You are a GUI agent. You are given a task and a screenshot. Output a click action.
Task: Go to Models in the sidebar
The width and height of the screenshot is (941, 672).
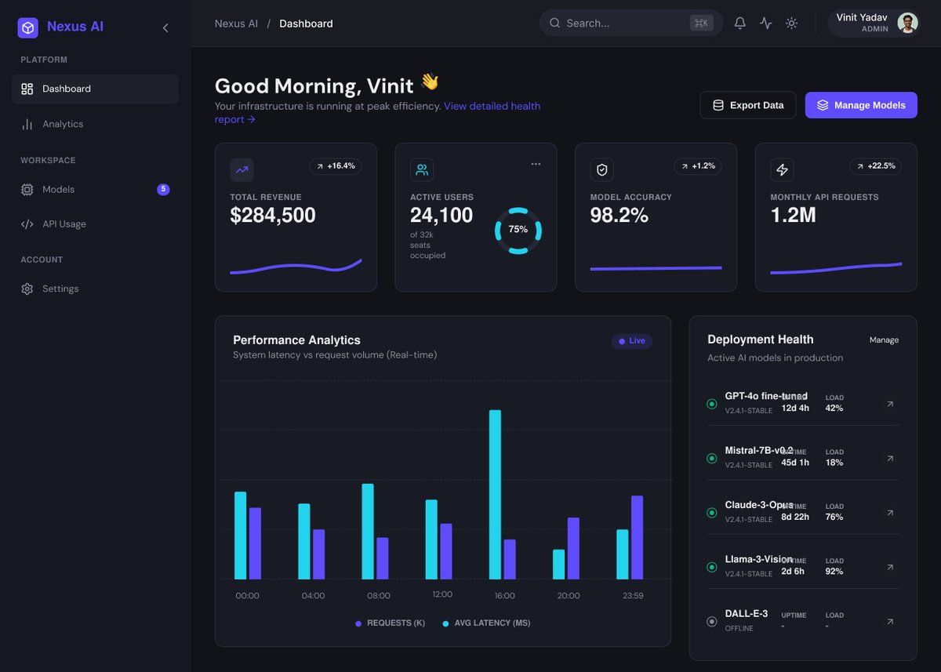coord(95,189)
